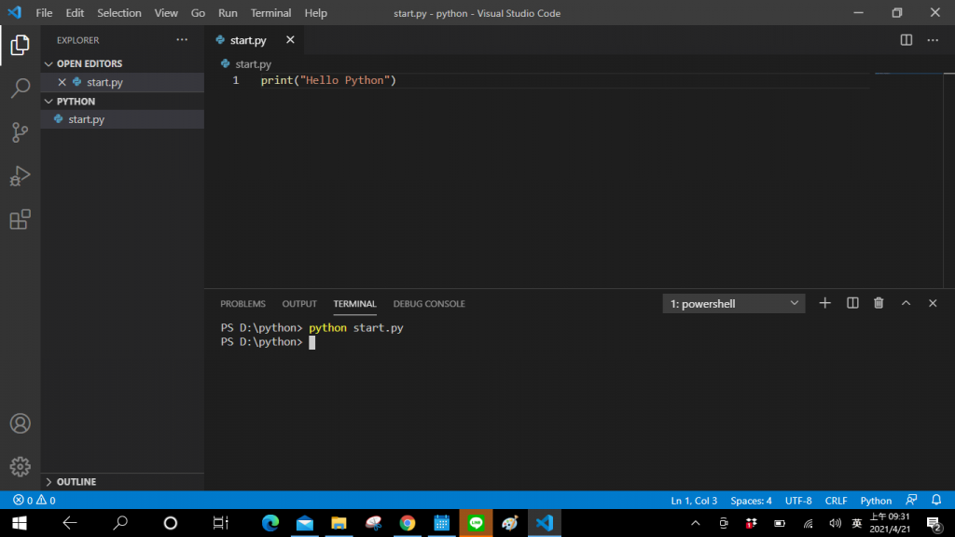This screenshot has height=537, width=955.
Task: Open the Explorer view in activity bar
Action: tap(21, 45)
